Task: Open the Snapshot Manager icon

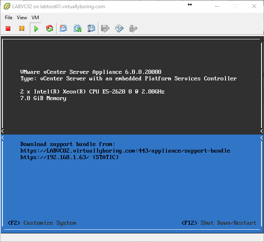Action: (91, 28)
